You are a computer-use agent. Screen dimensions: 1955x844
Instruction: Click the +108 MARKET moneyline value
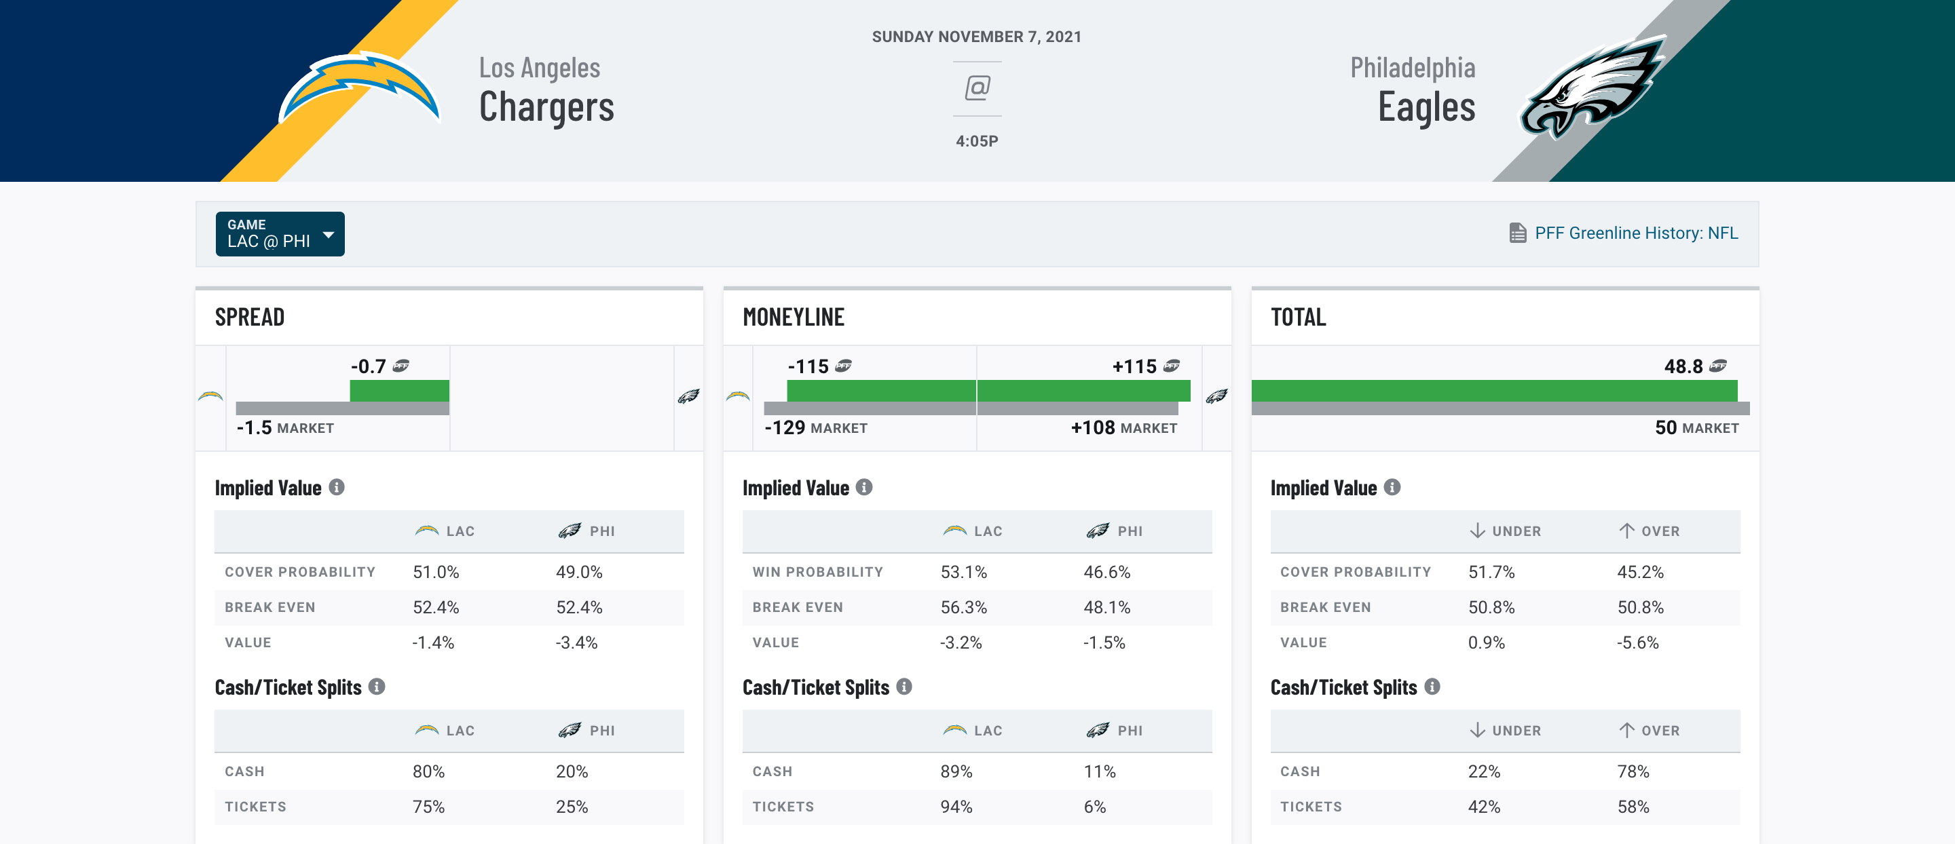point(1124,427)
